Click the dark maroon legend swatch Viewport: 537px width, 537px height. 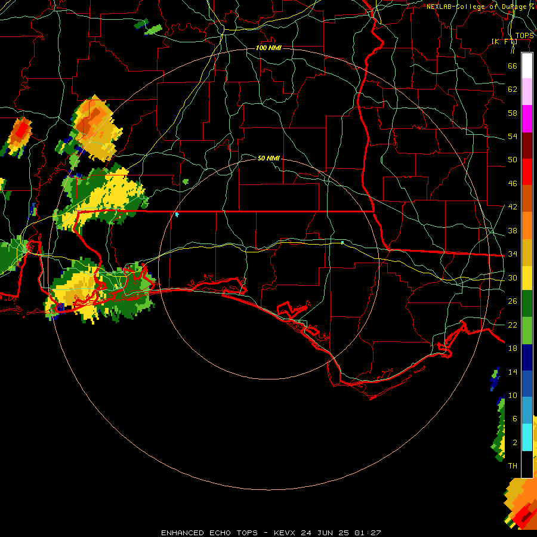(527, 146)
